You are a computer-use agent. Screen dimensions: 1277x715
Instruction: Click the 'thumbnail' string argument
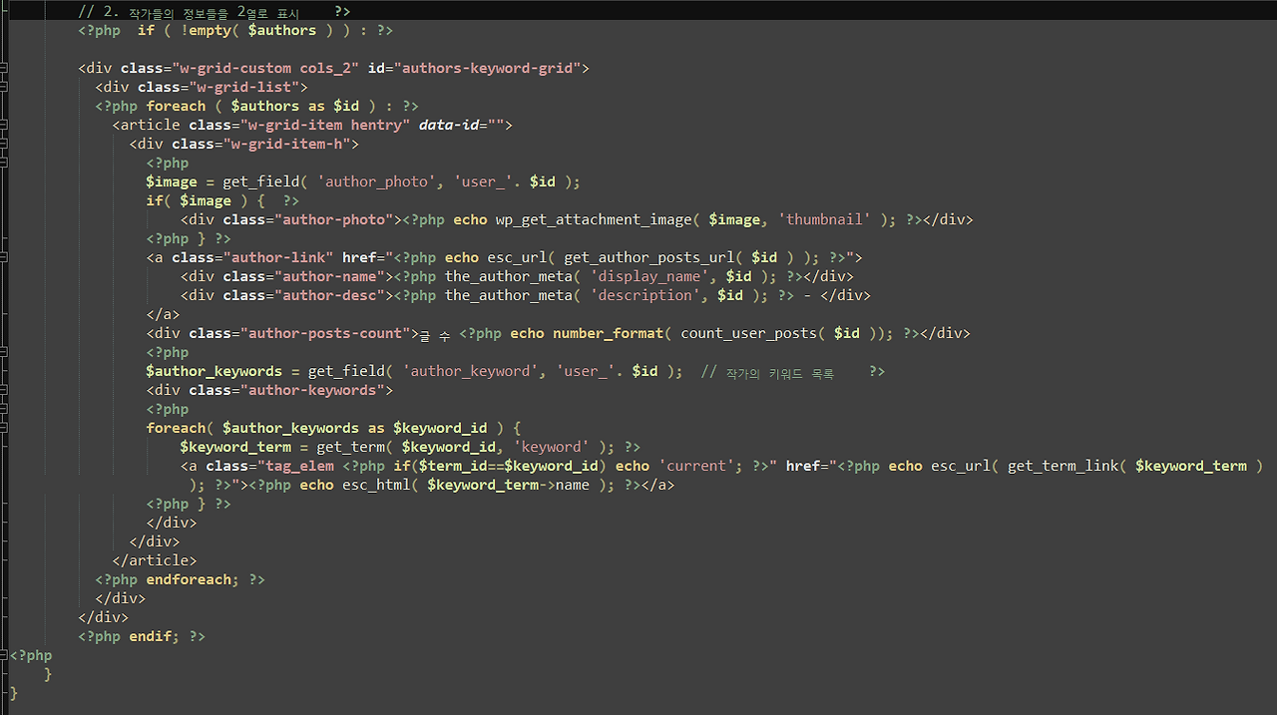[x=824, y=219]
